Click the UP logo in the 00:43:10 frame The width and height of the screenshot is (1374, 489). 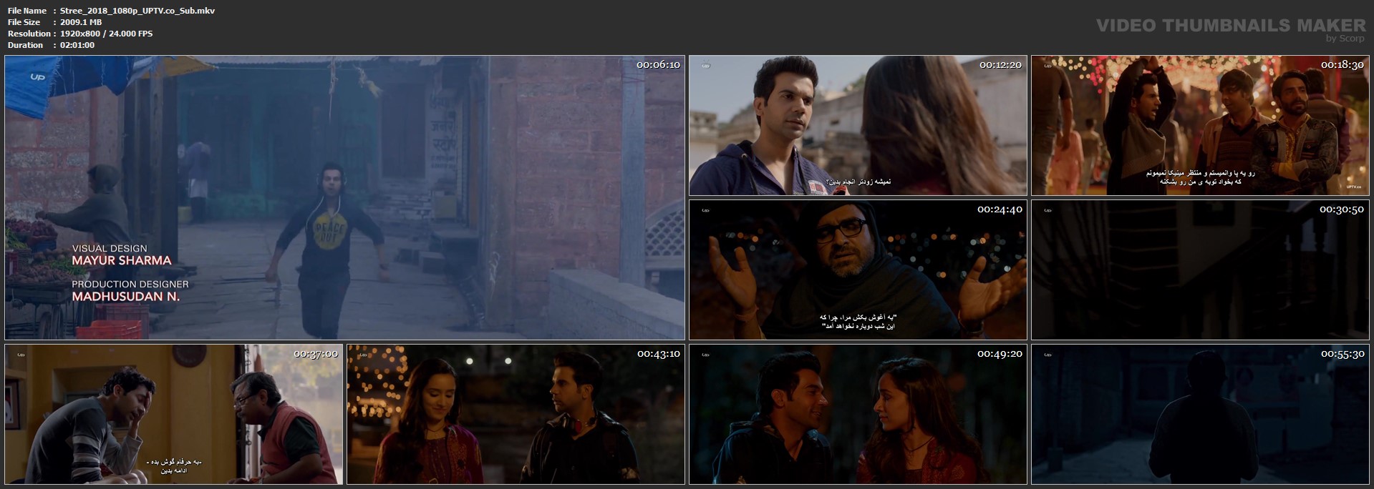pyautogui.click(x=363, y=355)
